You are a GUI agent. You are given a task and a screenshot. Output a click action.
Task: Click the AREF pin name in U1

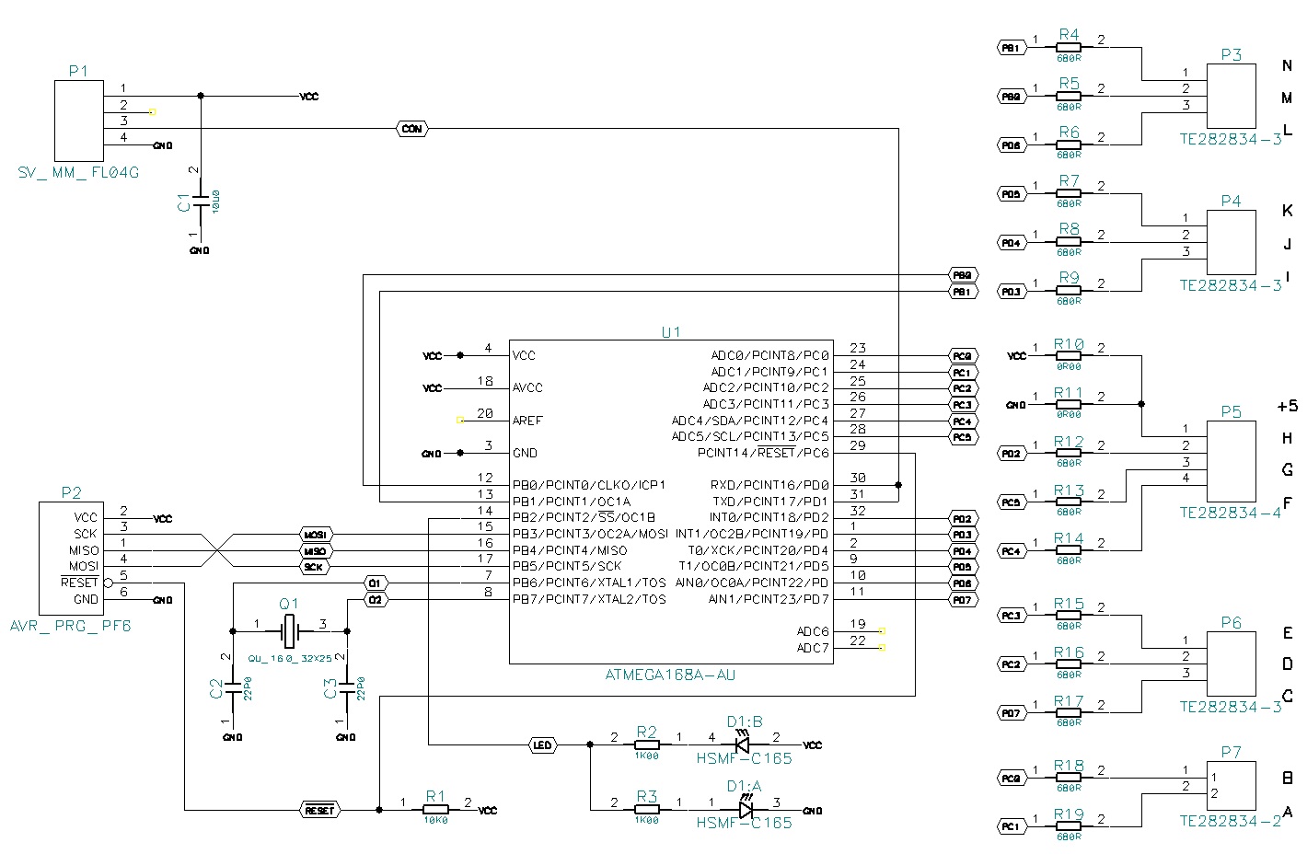coord(528,421)
